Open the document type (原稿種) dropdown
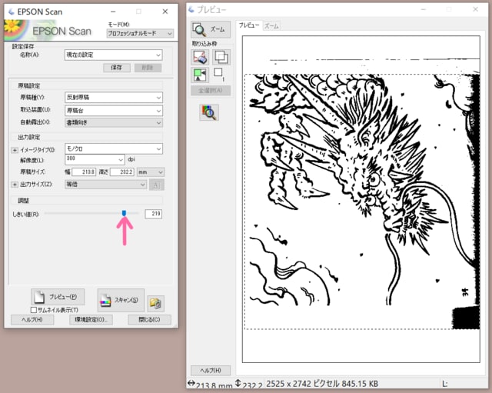Viewport: 492px width, 393px height. tap(114, 98)
